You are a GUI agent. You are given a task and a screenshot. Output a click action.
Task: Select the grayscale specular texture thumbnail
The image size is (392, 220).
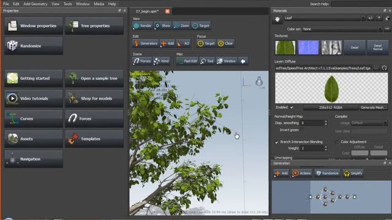(331, 48)
